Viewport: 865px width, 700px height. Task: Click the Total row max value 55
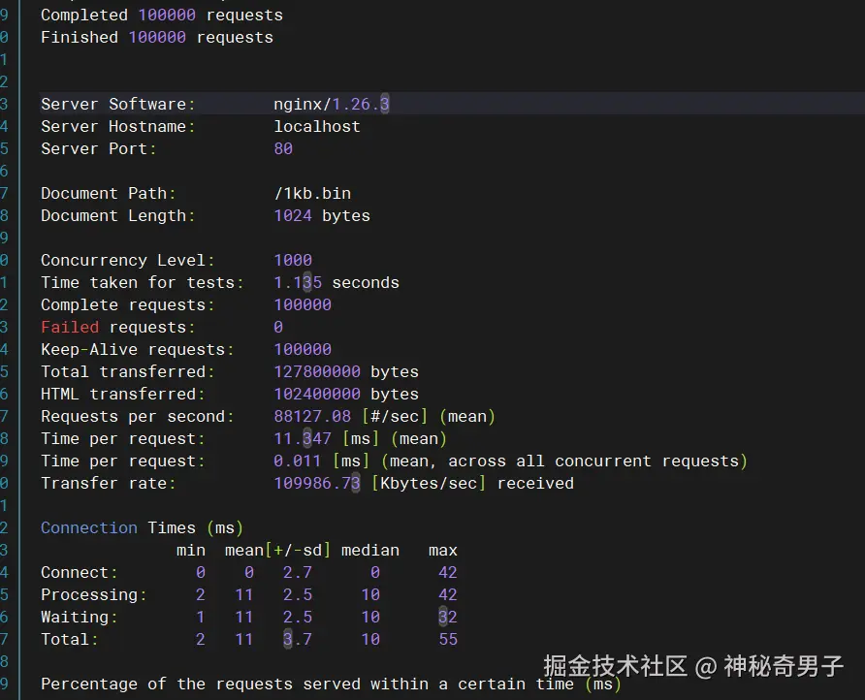pyautogui.click(x=448, y=640)
